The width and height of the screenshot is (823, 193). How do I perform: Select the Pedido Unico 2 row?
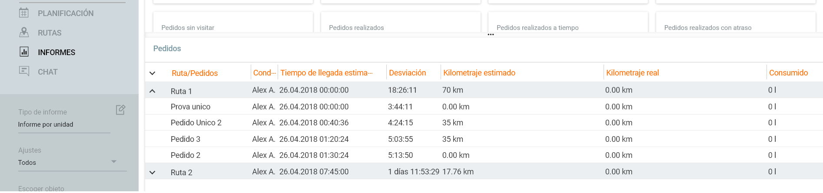196,123
